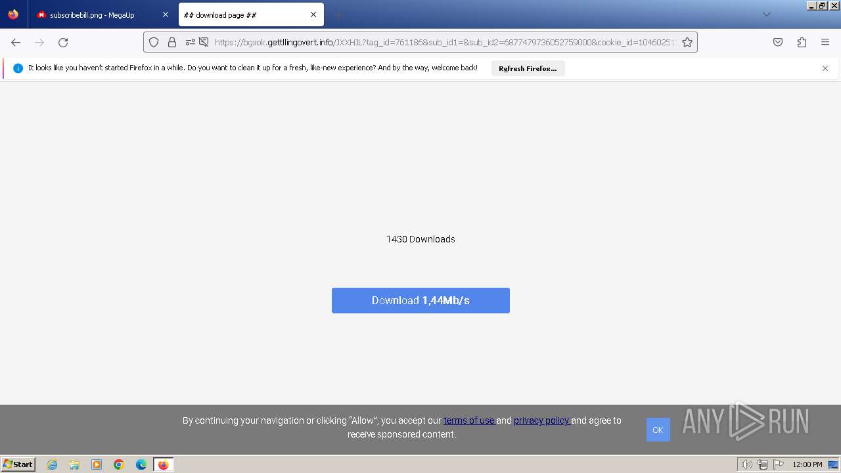The height and width of the screenshot is (473, 841).
Task: Click the Refresh Firefox… button
Action: coord(528,68)
